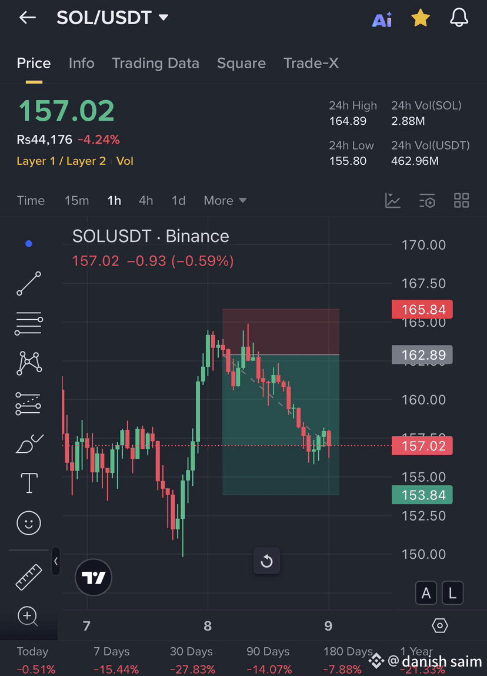Open the emoji sticker tool
Image resolution: width=487 pixels, height=676 pixels.
point(29,523)
